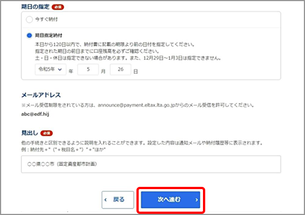Select the 期日指定納付 radio button
305x215 pixels.
click(29, 35)
